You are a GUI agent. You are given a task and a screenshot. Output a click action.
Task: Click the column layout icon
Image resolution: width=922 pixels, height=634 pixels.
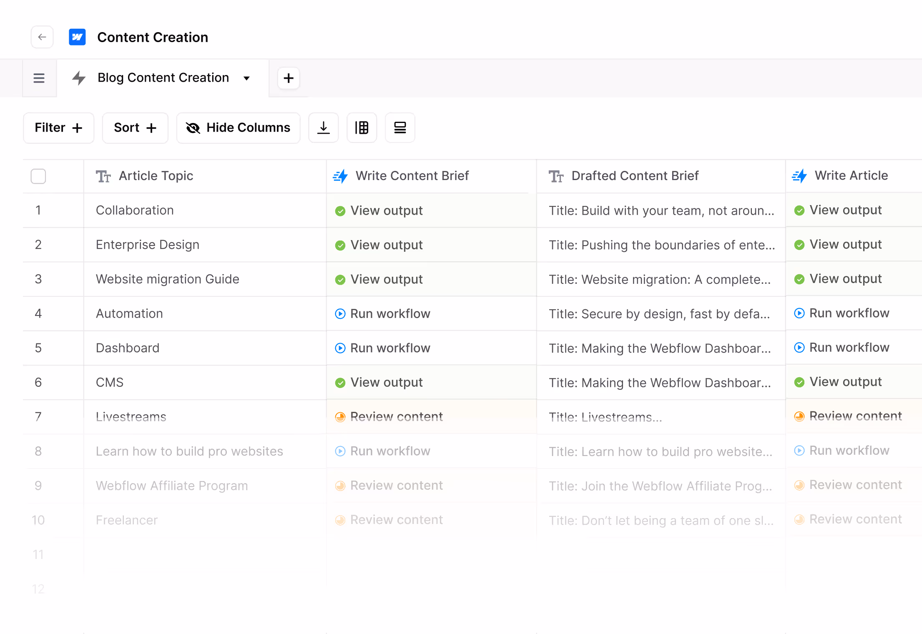coord(362,128)
